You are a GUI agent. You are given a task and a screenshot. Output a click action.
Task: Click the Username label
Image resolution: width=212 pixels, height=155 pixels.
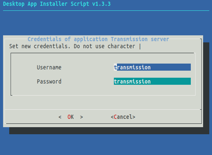[x=49, y=67]
